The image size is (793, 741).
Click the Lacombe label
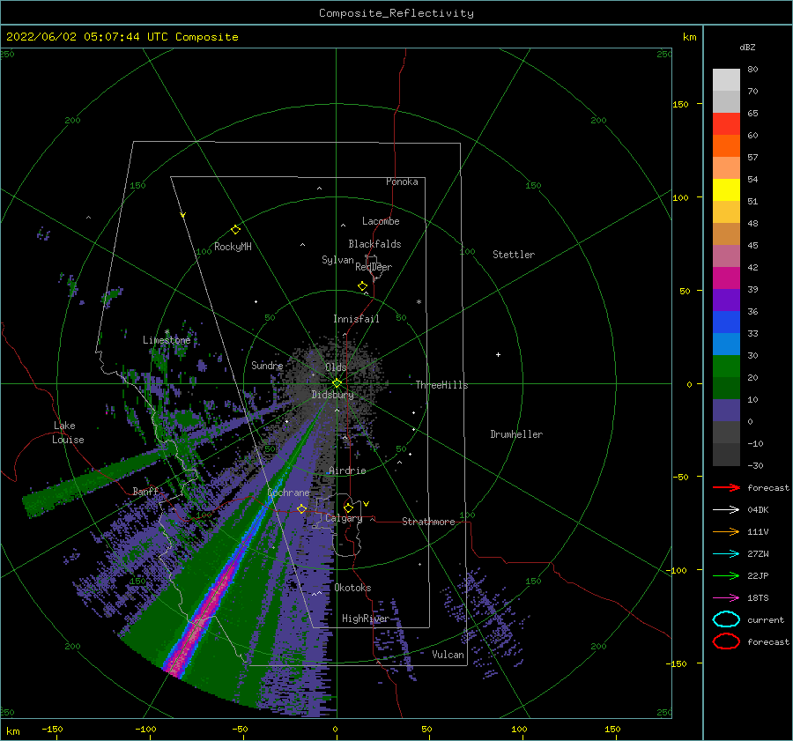(381, 221)
